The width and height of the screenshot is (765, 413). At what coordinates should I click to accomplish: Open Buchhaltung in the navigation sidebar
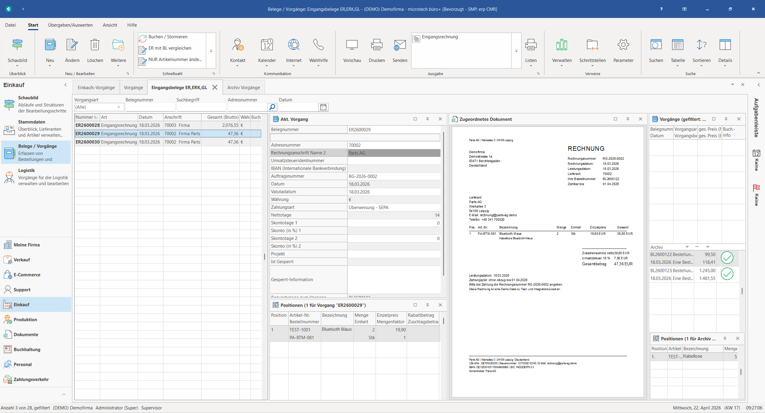(x=27, y=349)
